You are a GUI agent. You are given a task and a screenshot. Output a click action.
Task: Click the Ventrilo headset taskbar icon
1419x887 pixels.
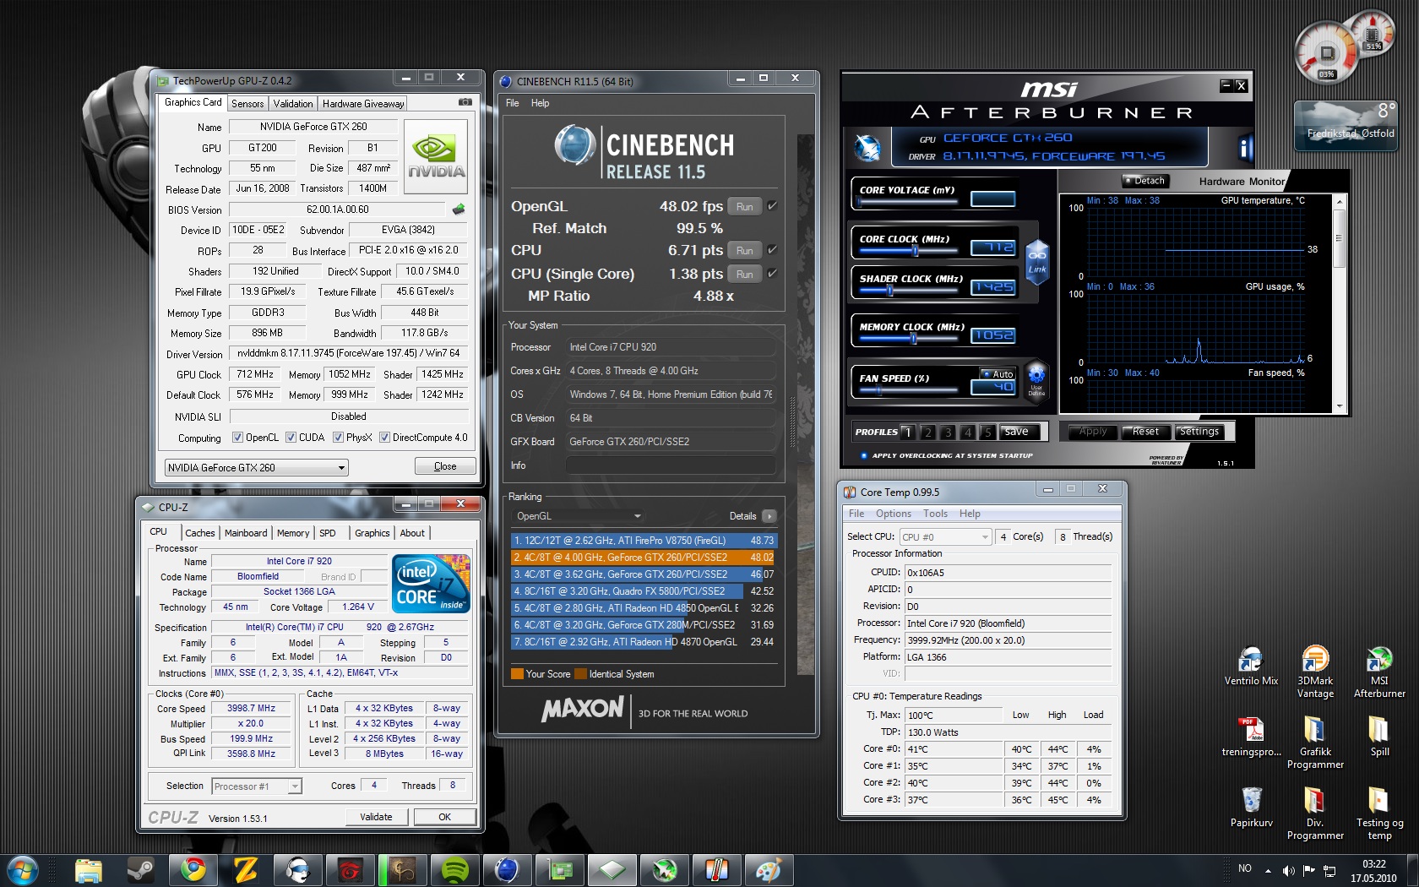click(298, 870)
